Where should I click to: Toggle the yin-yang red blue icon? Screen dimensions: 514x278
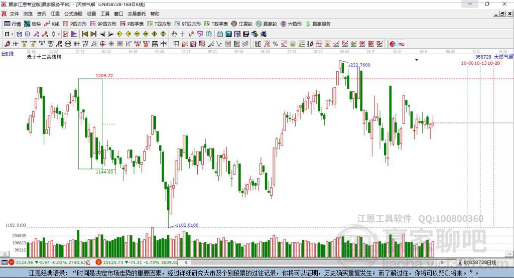tap(393, 44)
